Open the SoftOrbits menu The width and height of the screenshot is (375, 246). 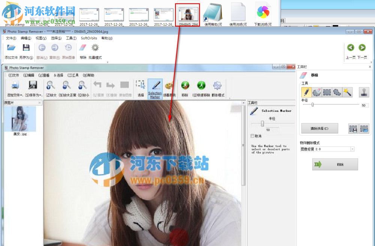tap(88, 38)
